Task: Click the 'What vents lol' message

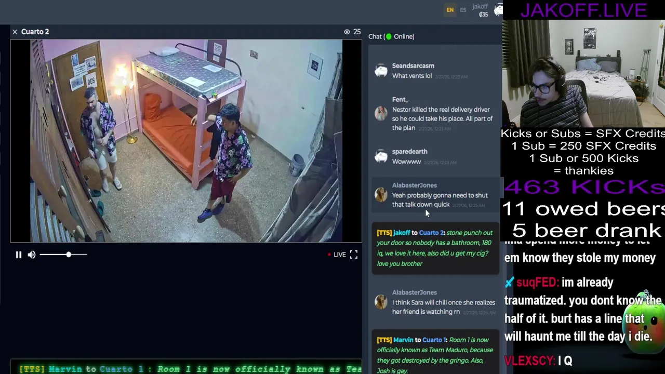Action: (411, 76)
